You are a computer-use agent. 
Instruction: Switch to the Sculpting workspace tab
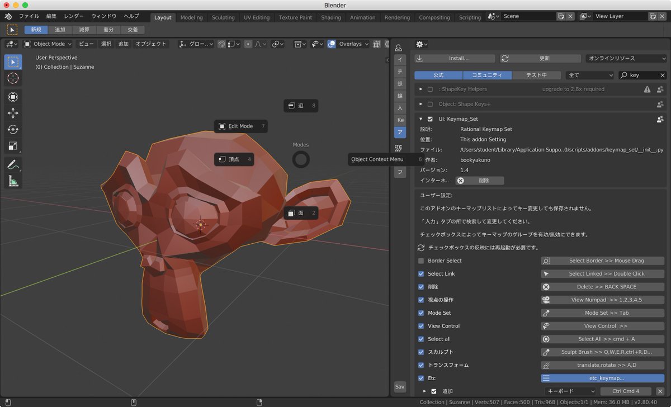[223, 17]
